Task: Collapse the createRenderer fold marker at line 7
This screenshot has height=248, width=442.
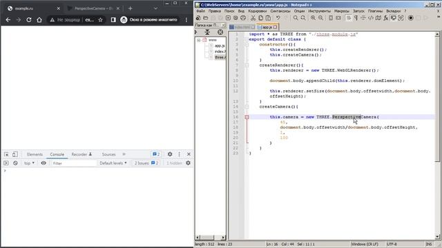Action: [x=247, y=65]
